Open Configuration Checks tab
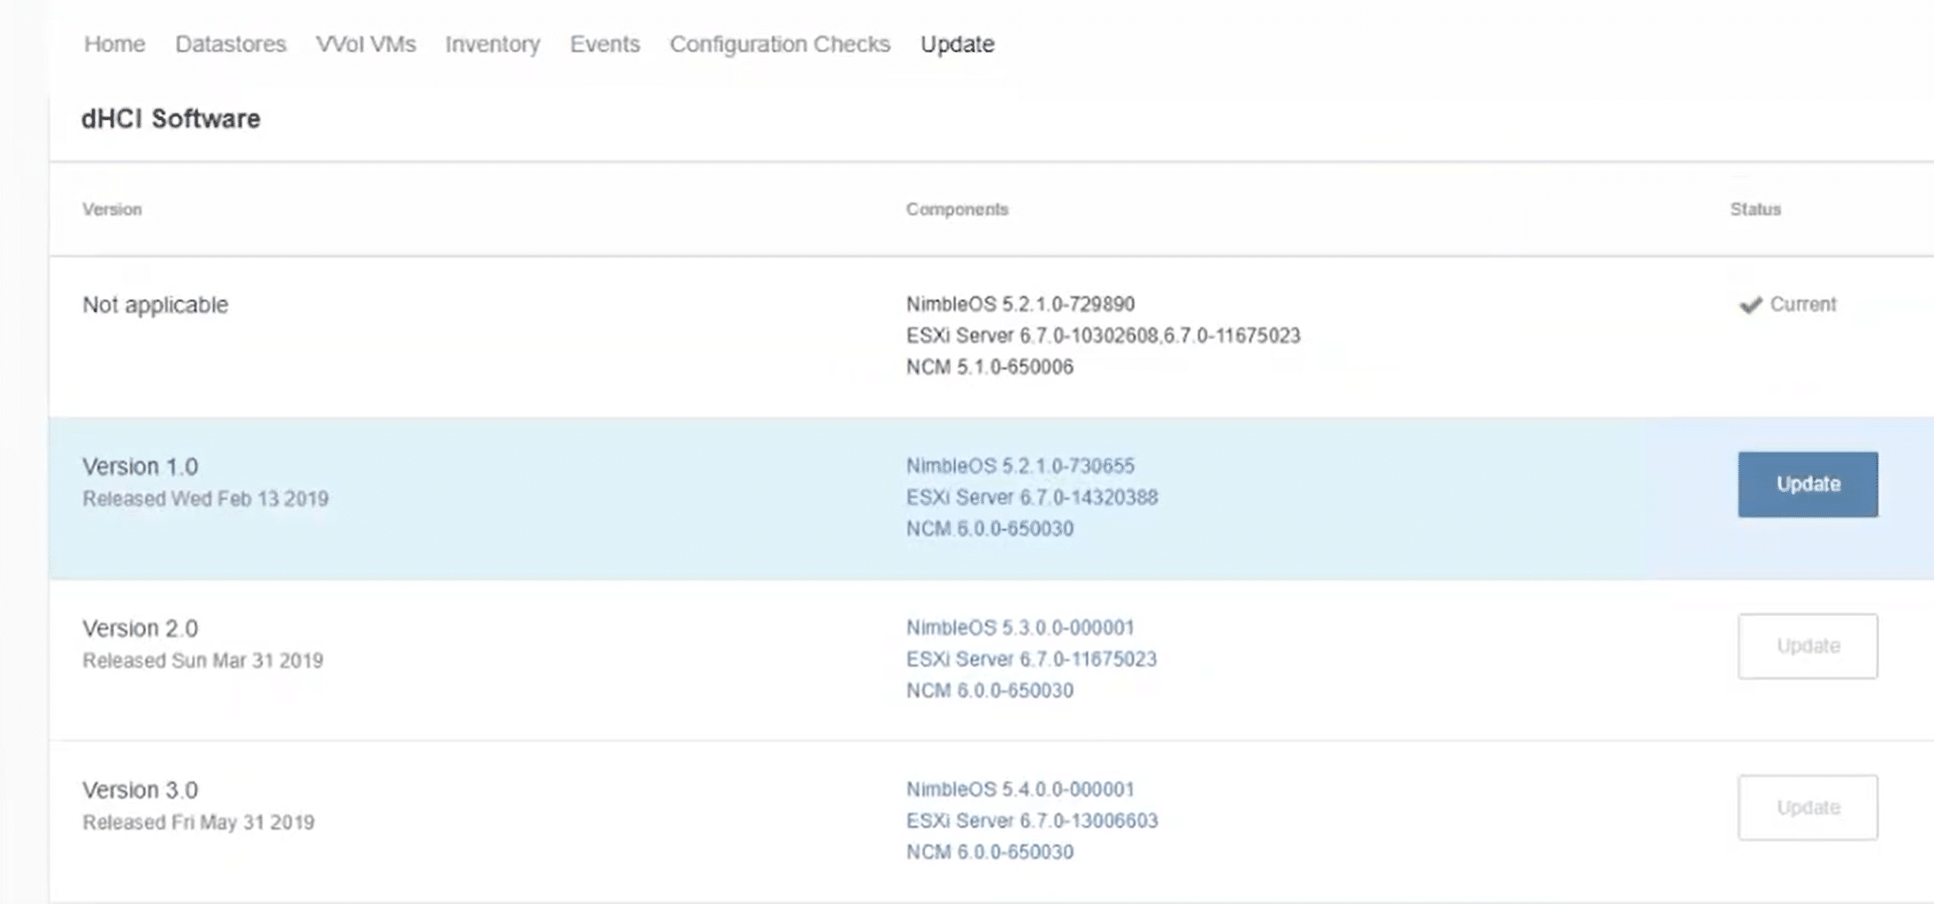The height and width of the screenshot is (904, 1934). pos(780,44)
